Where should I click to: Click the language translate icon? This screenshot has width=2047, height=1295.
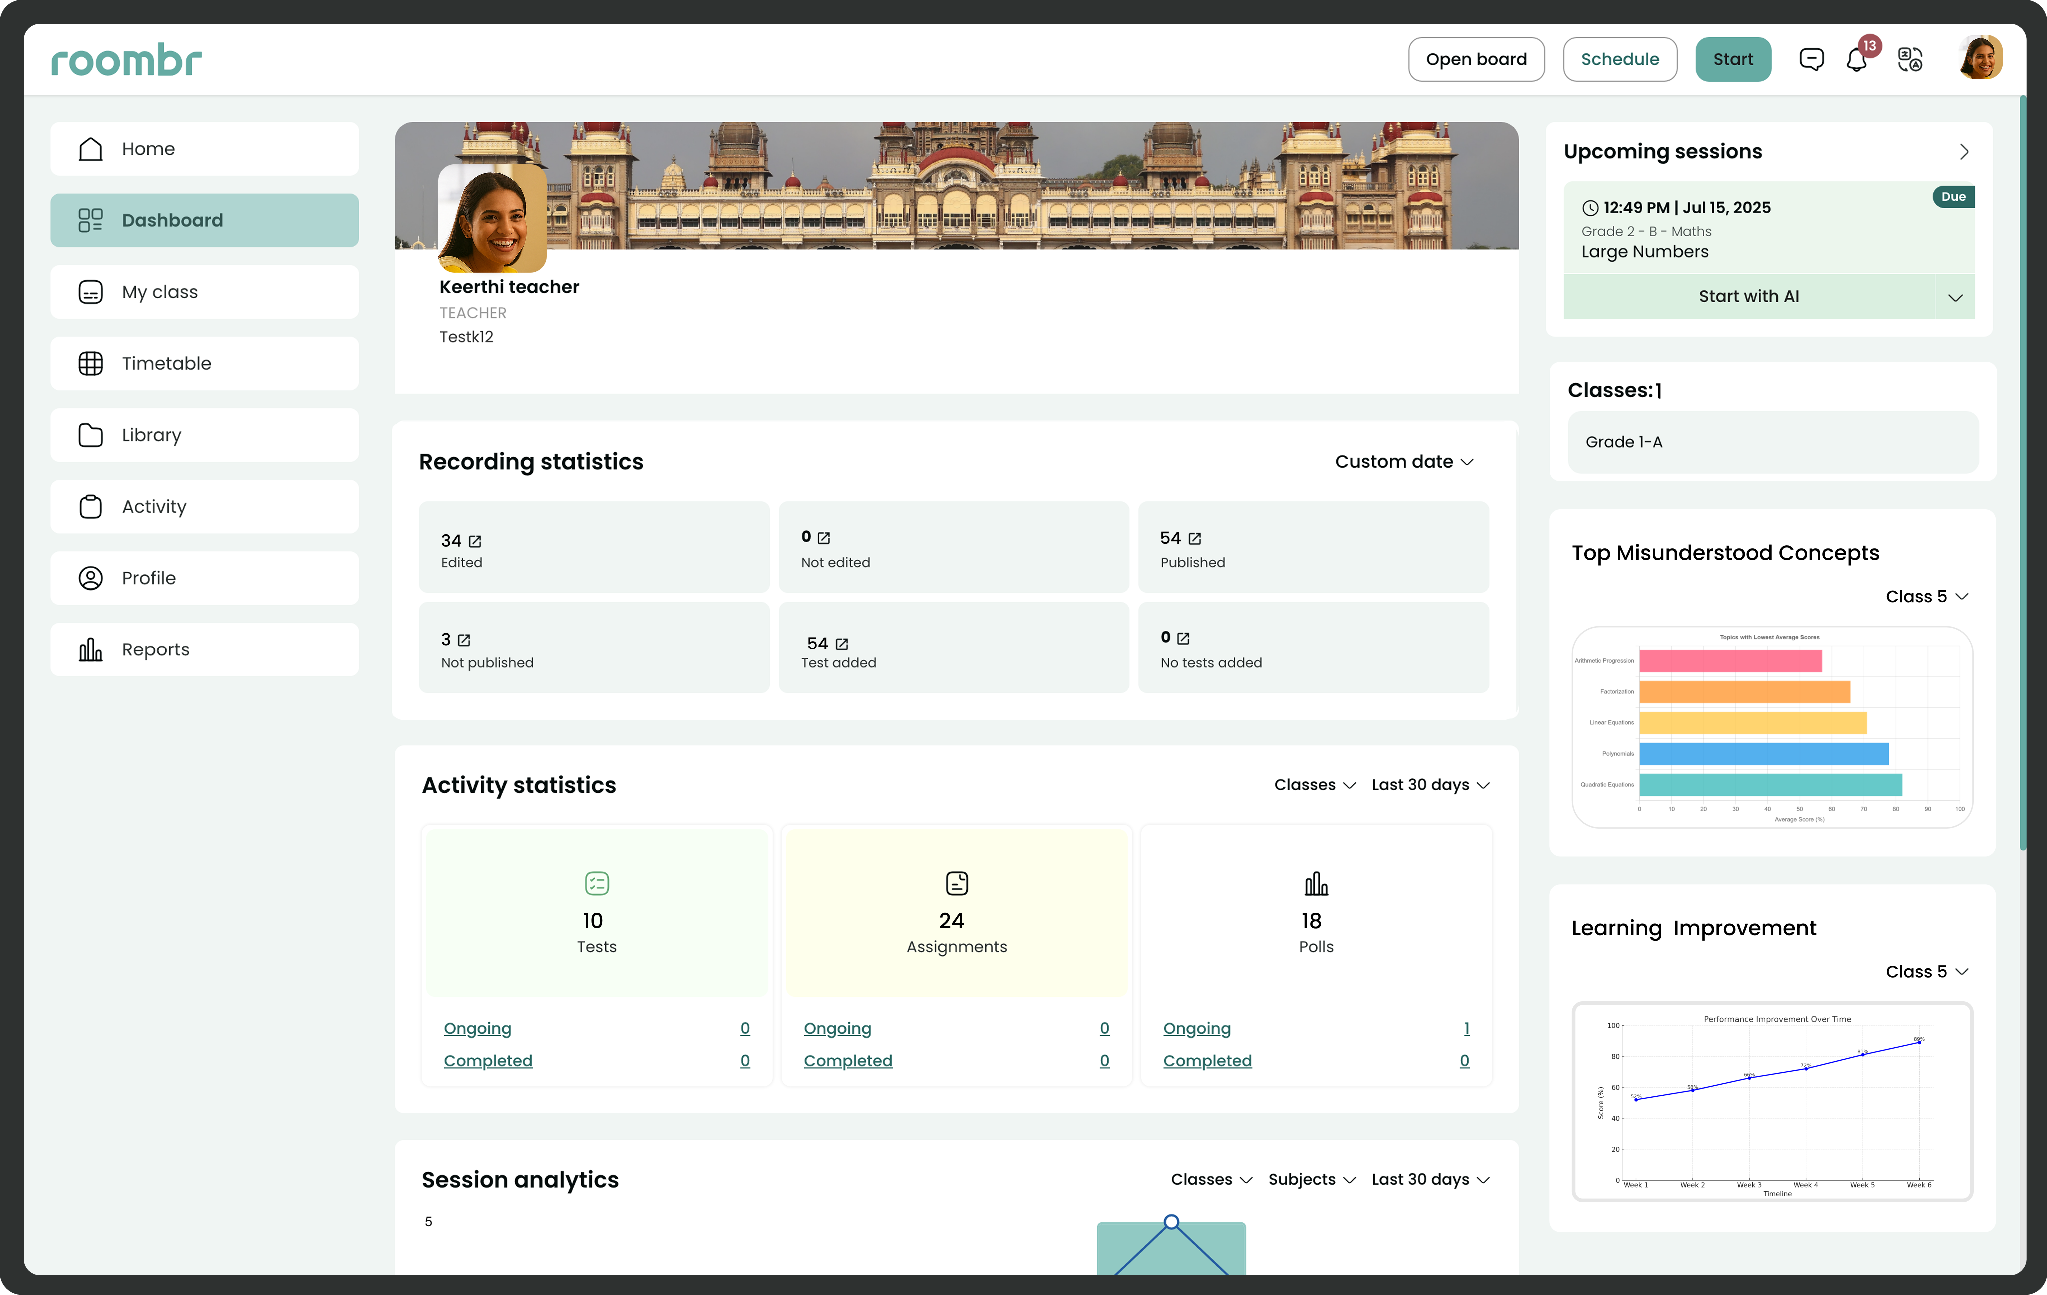click(x=1909, y=59)
